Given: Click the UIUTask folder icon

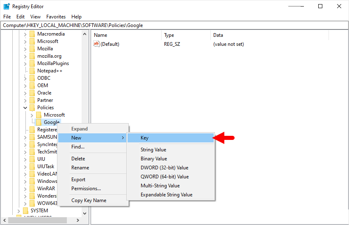Looking at the screenshot, I should [x=32, y=166].
